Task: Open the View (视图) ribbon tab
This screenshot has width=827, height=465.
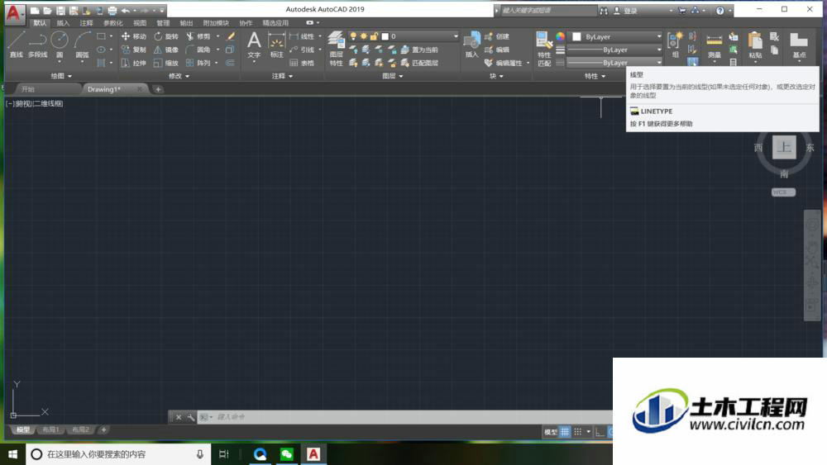Action: click(x=140, y=23)
